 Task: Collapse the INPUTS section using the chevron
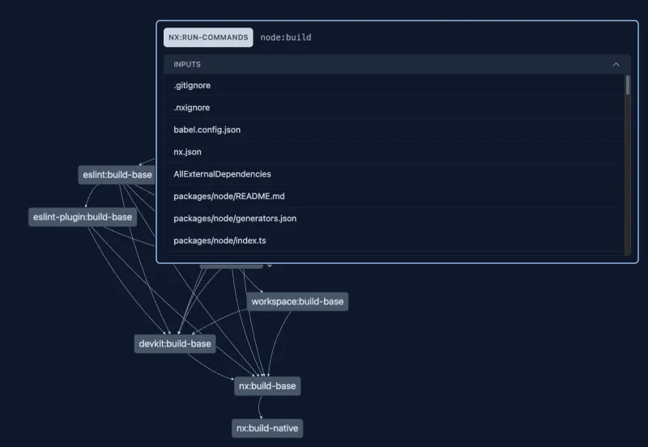(616, 65)
